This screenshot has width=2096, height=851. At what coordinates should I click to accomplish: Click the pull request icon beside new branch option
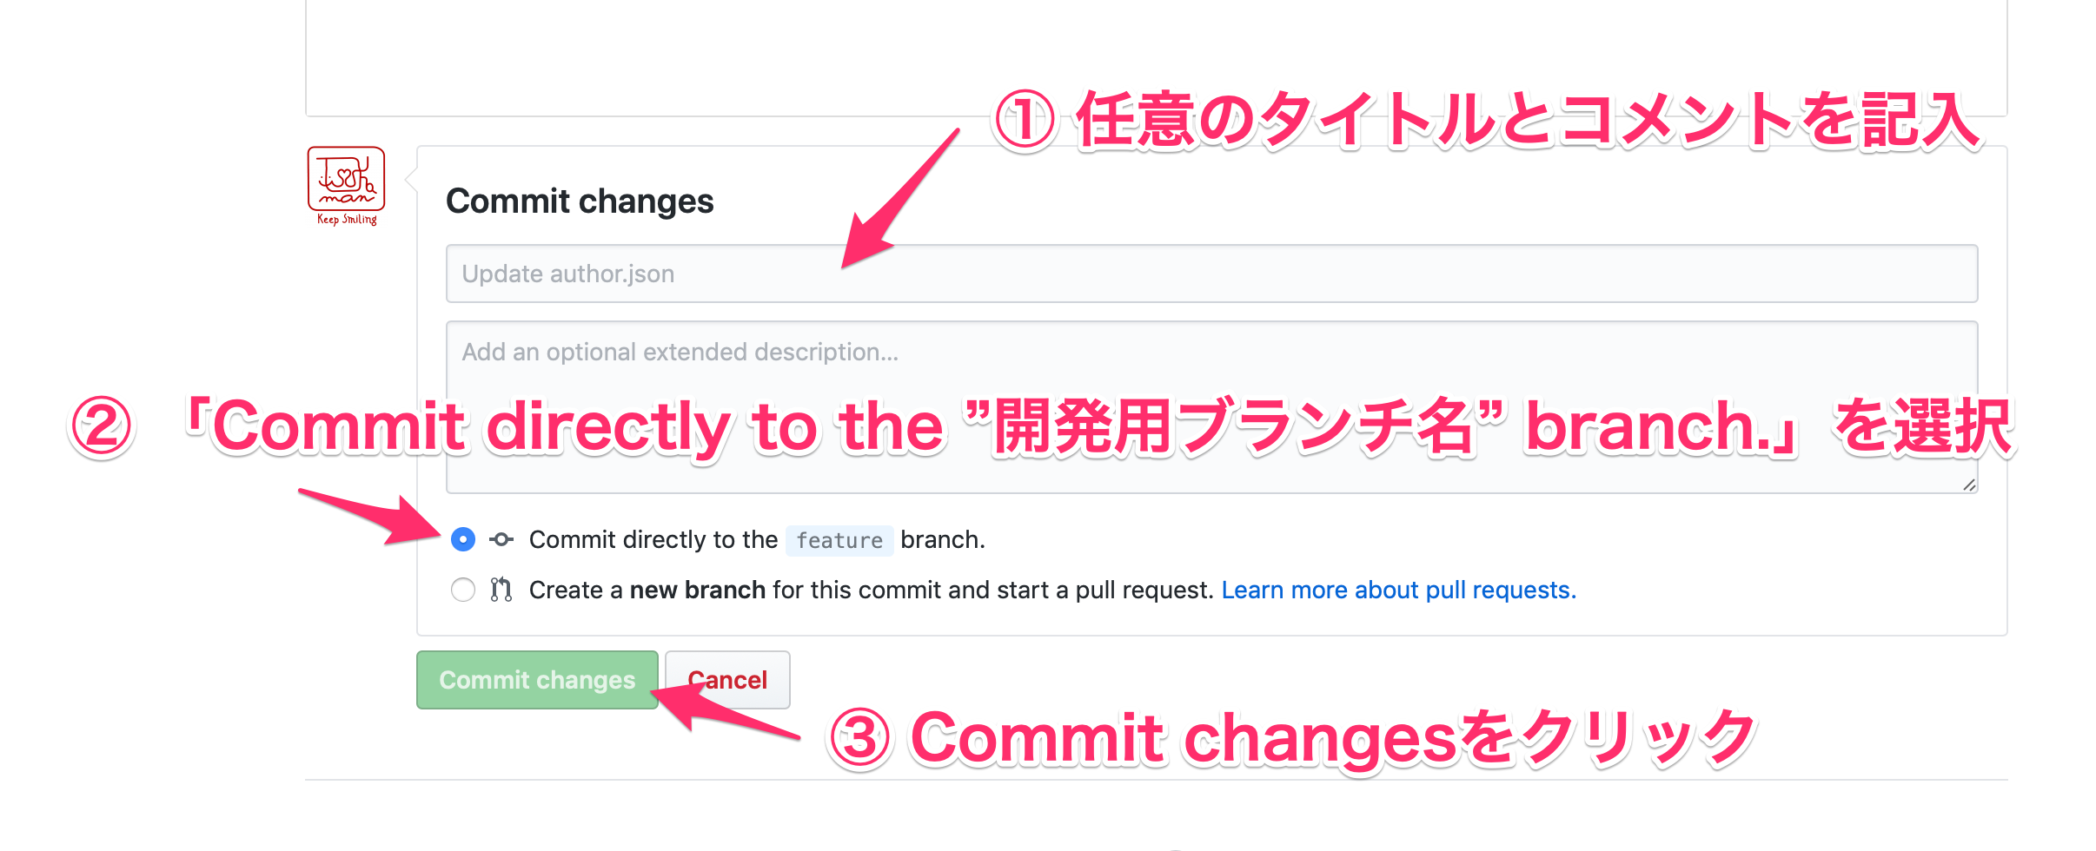click(x=501, y=590)
